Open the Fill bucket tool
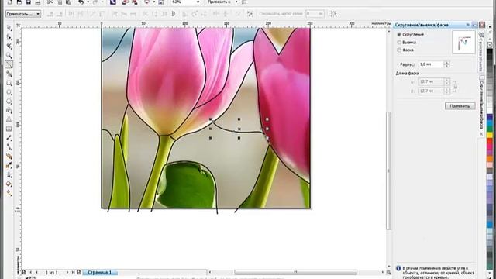Image resolution: width=496 pixels, height=279 pixels. point(9,184)
